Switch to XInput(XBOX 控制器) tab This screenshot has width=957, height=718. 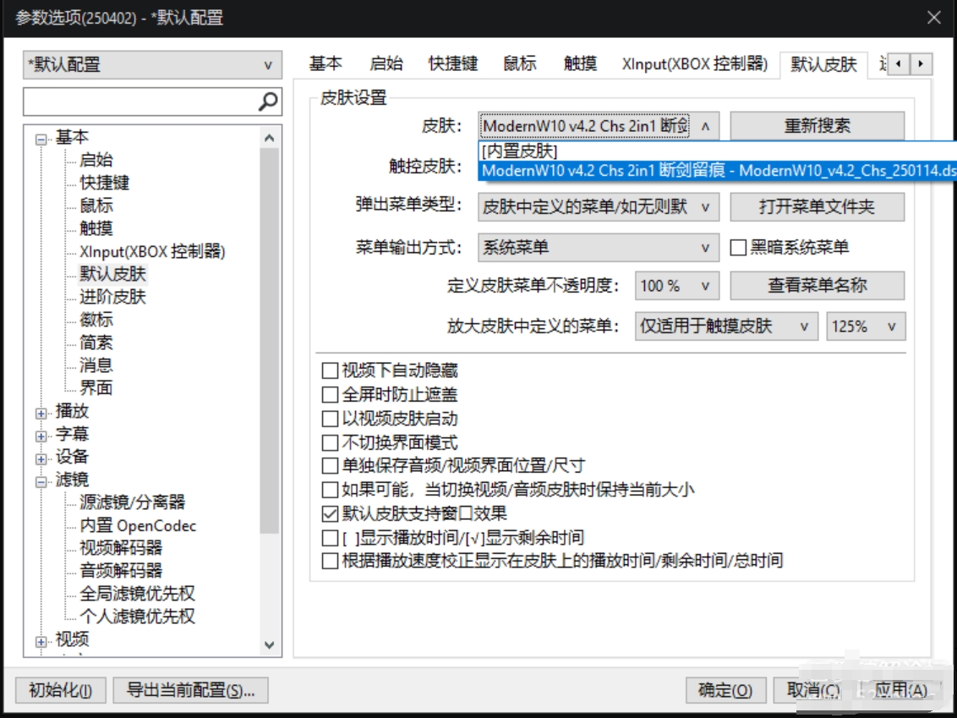click(x=695, y=63)
